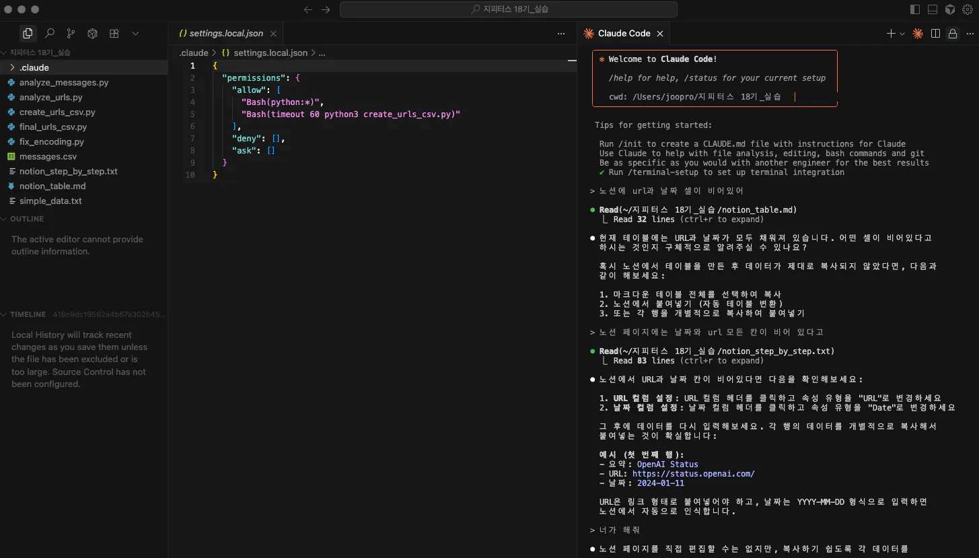The width and height of the screenshot is (979, 558).
Task: Click the cwd path line in welcome box
Action: pyautogui.click(x=695, y=97)
